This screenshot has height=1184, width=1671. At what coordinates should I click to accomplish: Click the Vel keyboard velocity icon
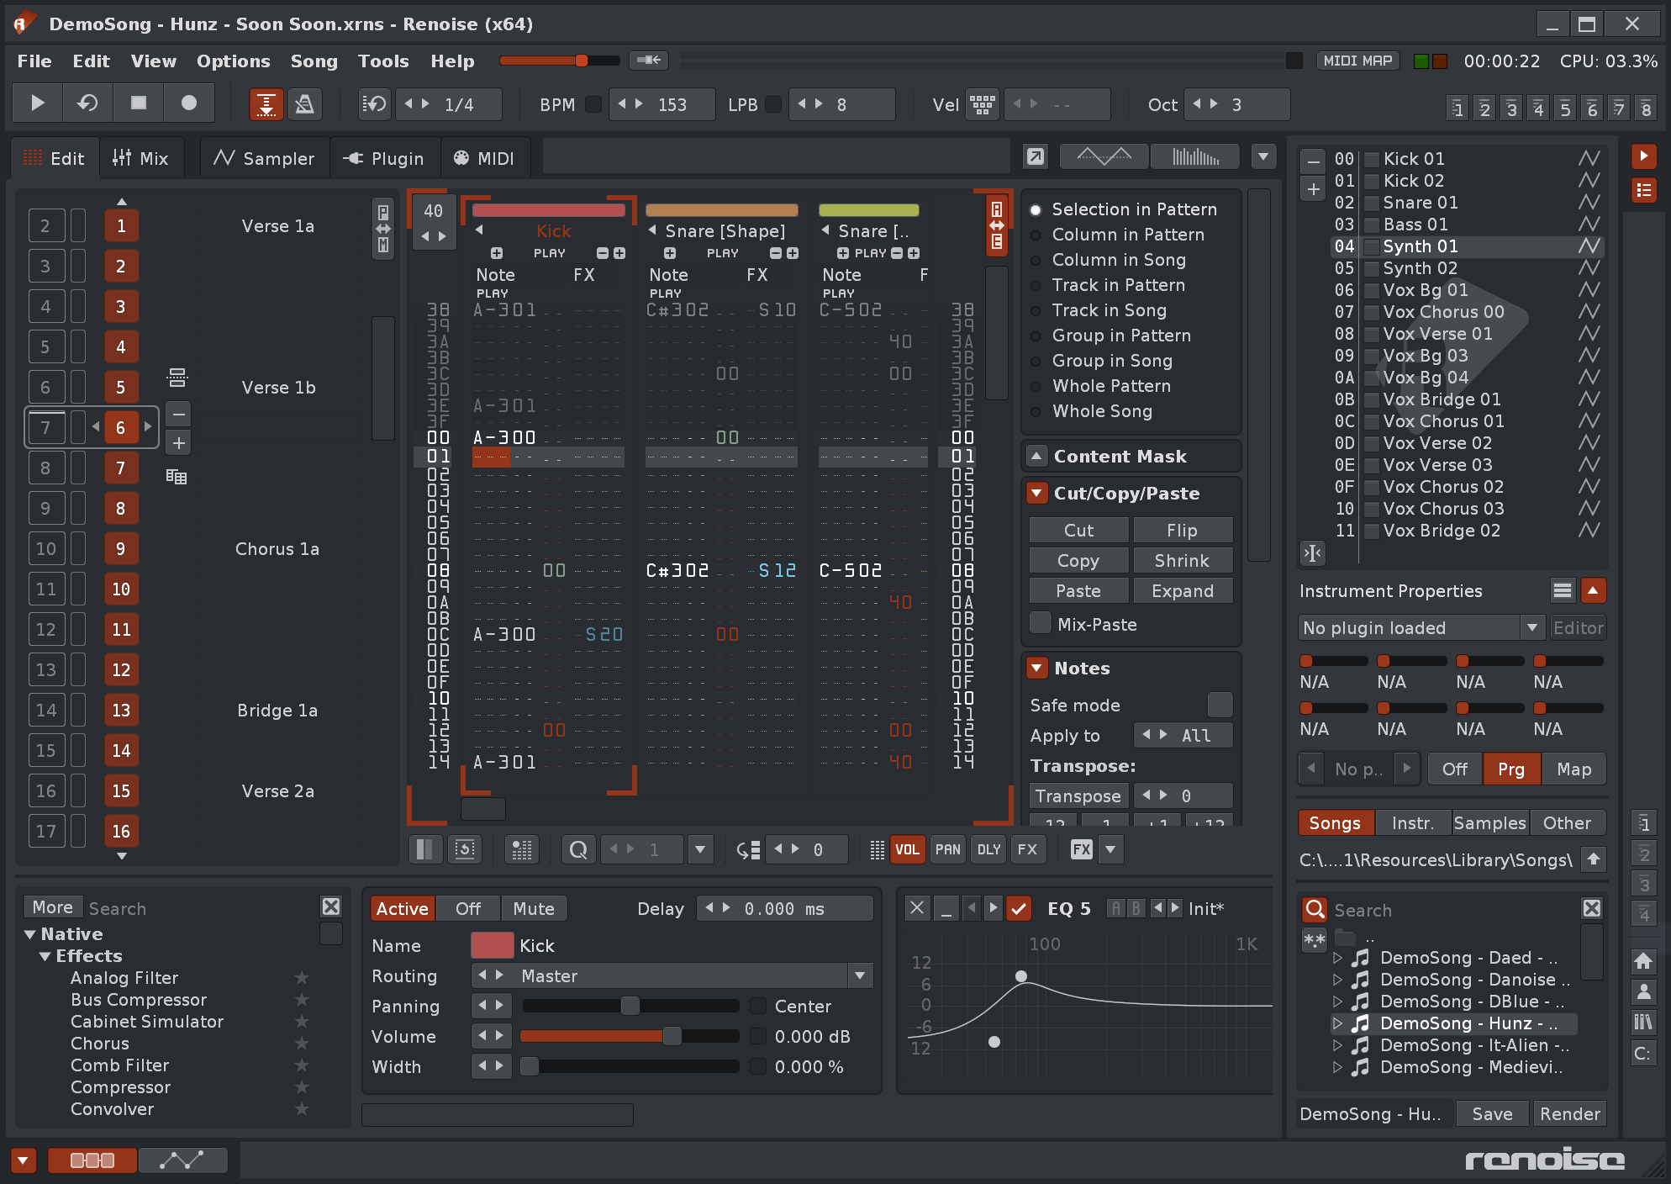983,104
